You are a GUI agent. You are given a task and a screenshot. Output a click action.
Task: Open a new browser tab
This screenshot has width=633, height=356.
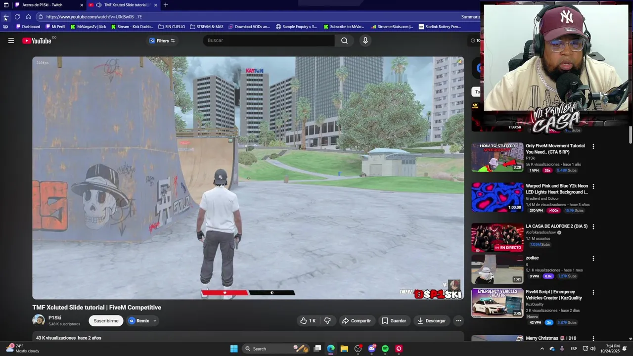(x=166, y=5)
